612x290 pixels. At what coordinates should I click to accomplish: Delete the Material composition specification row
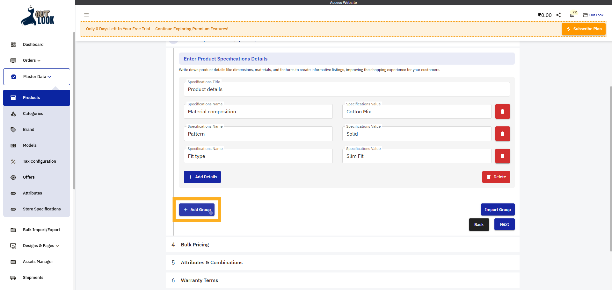pyautogui.click(x=502, y=111)
